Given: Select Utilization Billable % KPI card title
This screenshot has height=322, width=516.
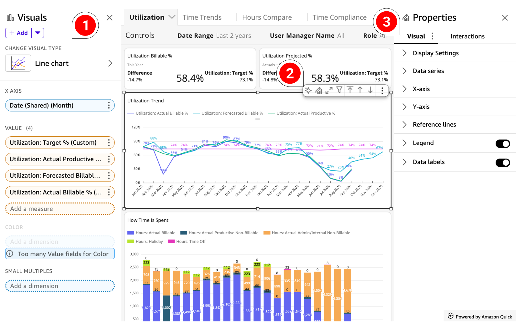Looking at the screenshot, I should tap(150, 56).
